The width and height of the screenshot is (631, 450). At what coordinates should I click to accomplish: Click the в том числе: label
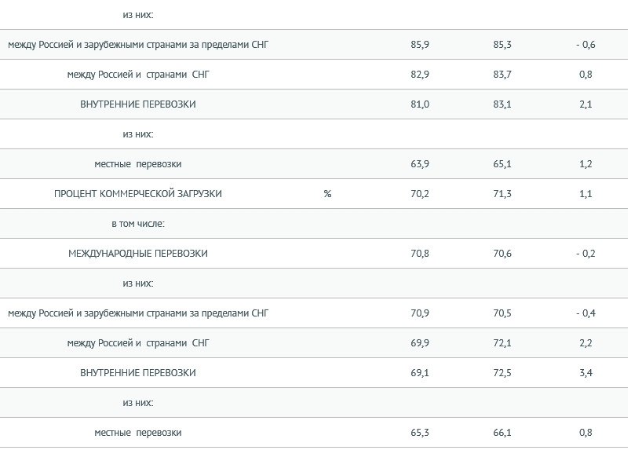click(x=138, y=224)
